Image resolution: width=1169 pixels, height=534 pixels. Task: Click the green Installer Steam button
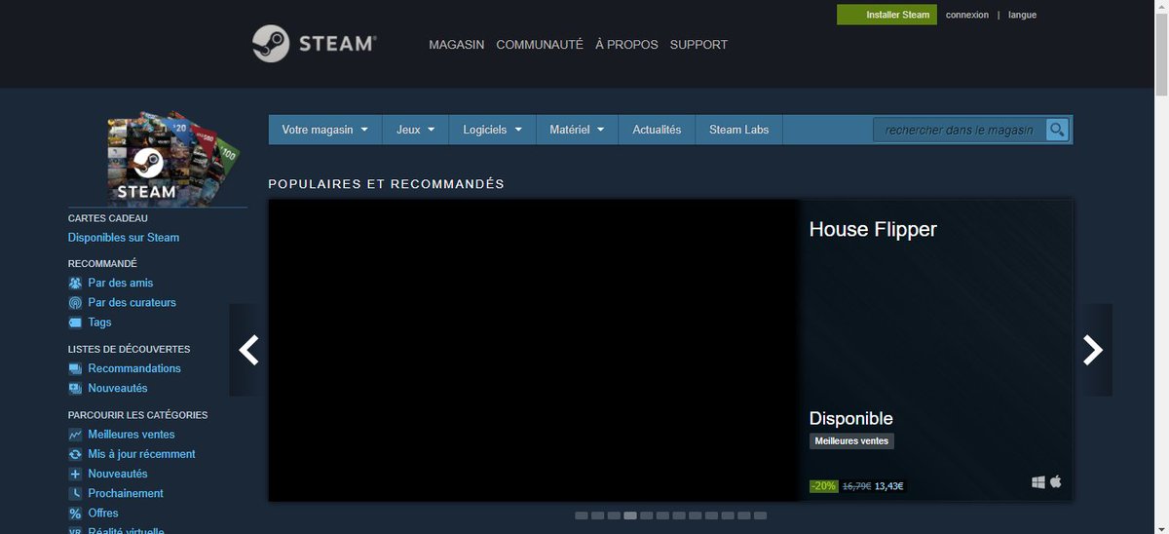pos(886,15)
